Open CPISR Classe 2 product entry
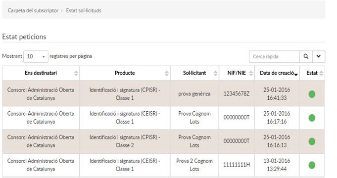Screen dimensions: 337x178 (x=125, y=141)
